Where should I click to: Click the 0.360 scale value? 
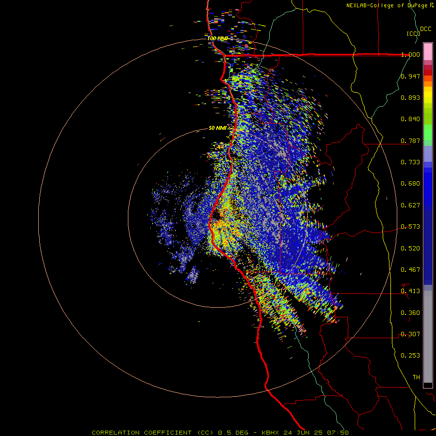(x=410, y=313)
